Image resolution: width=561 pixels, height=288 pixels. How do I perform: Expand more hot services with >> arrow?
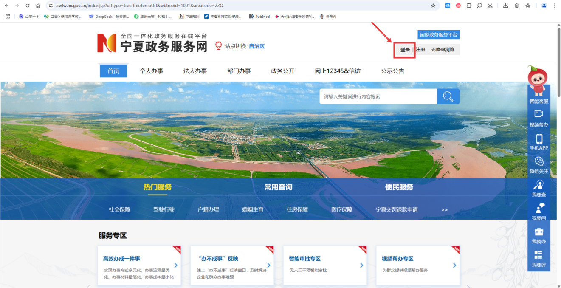click(444, 210)
